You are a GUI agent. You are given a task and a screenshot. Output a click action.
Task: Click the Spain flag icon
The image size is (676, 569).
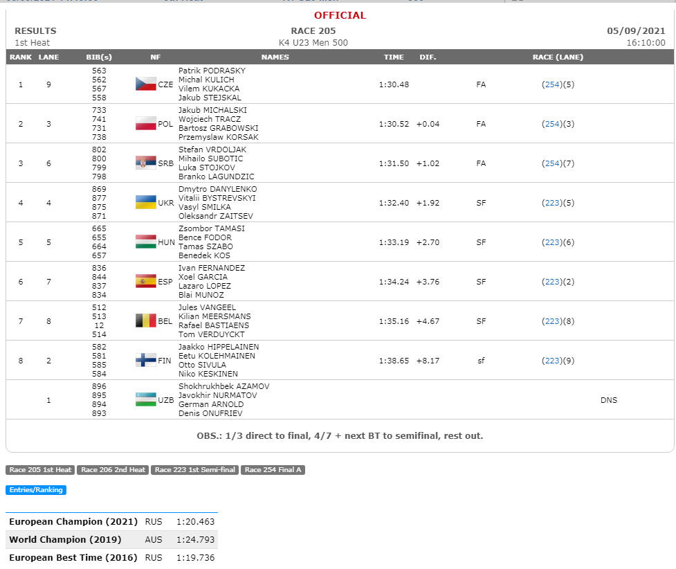[146, 282]
